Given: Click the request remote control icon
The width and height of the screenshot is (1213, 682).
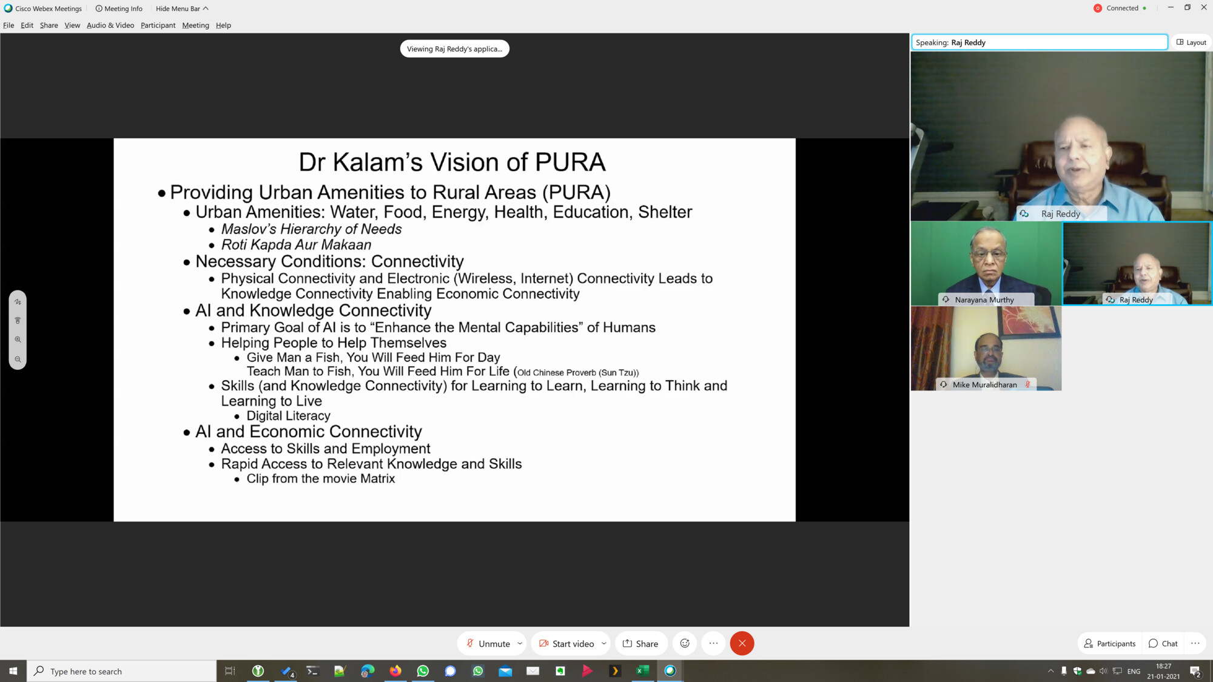Looking at the screenshot, I should 18,321.
